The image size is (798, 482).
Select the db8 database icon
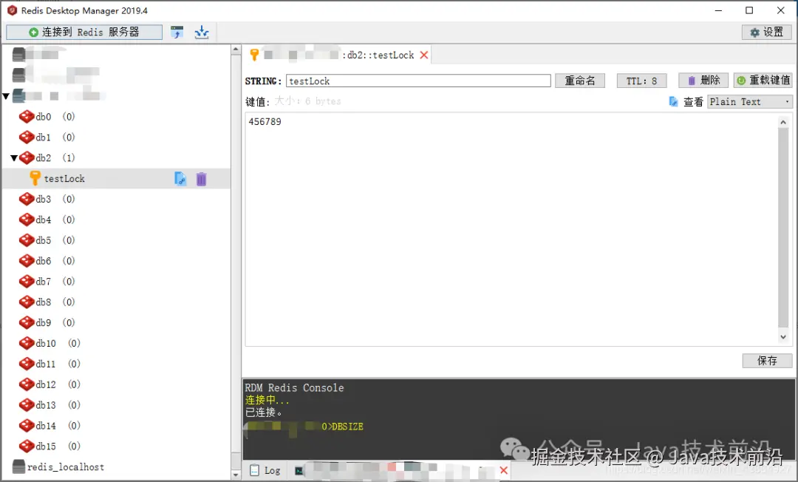(x=27, y=302)
